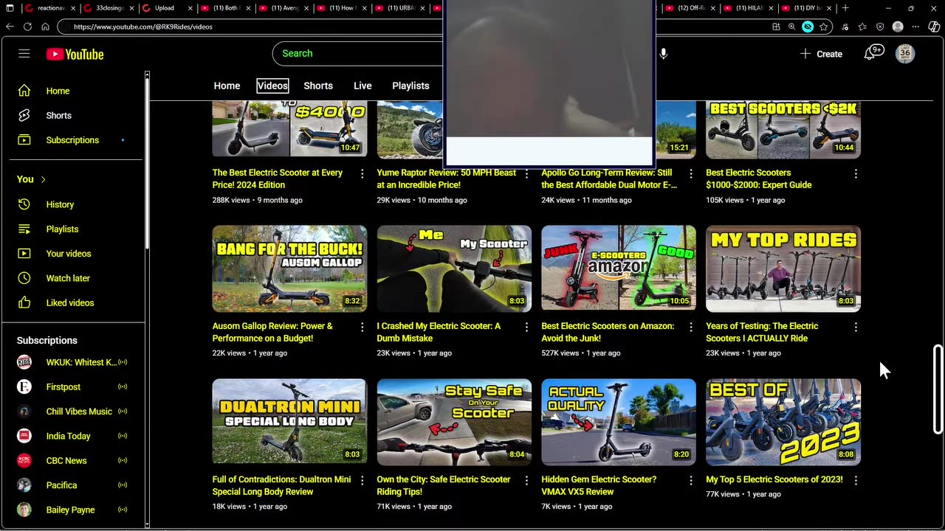945x531 pixels.
Task: Click the browser home icon
Action: click(45, 27)
